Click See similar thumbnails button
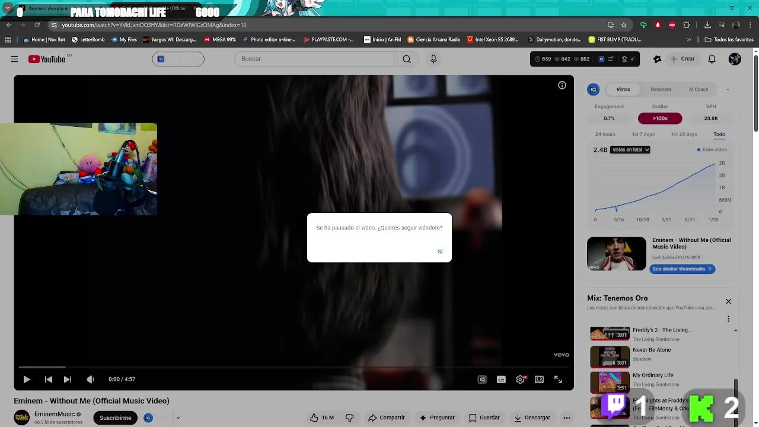 click(x=683, y=269)
